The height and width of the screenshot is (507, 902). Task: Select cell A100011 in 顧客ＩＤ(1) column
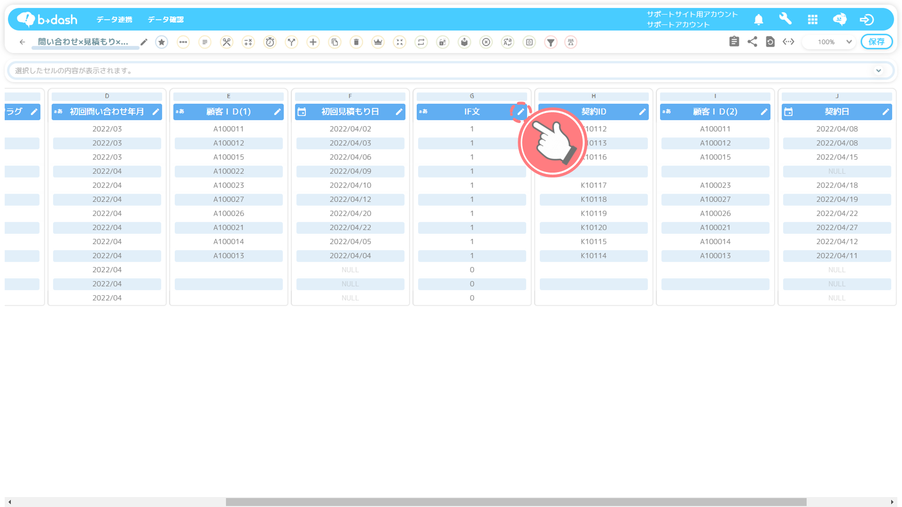point(229,129)
